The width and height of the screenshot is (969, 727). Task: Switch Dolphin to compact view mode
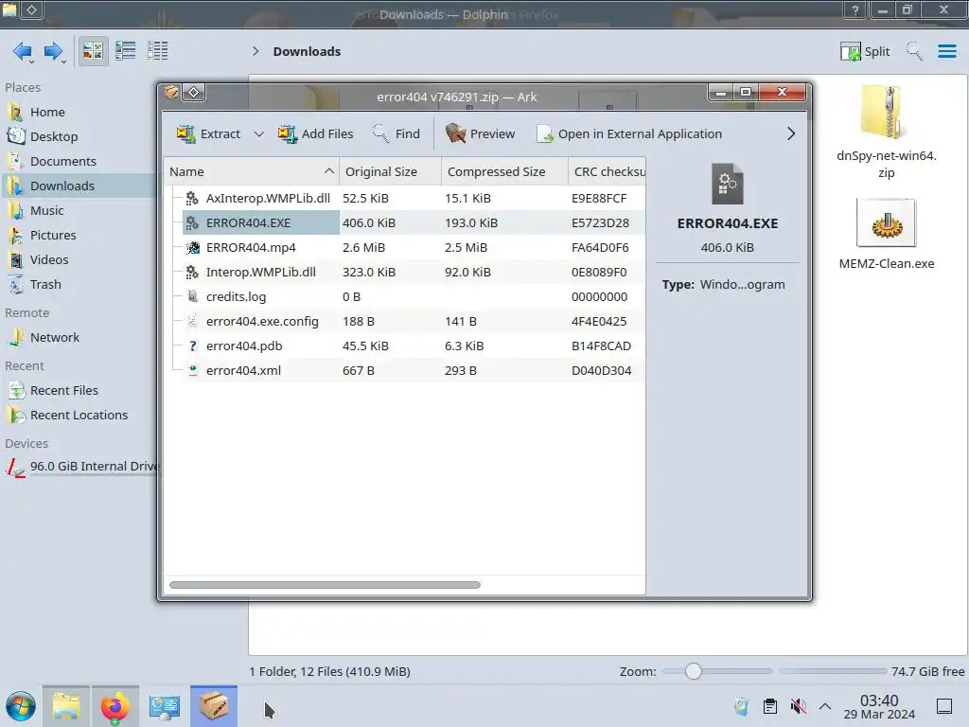pos(126,51)
